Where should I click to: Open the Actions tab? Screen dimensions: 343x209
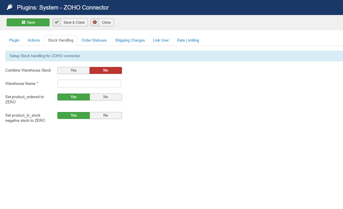[x=34, y=40]
